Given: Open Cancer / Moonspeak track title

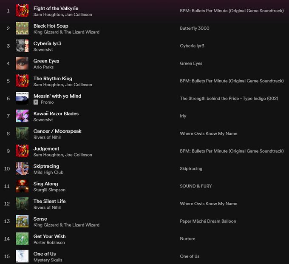Looking at the screenshot, I should (x=57, y=131).
